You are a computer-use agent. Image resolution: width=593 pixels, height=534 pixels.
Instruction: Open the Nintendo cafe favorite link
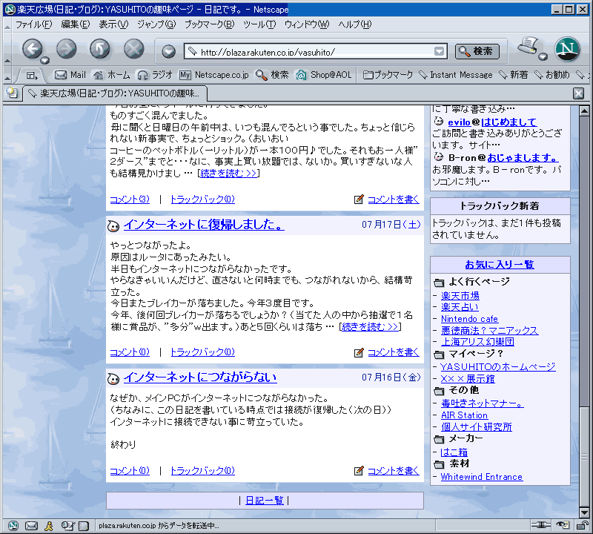(469, 319)
